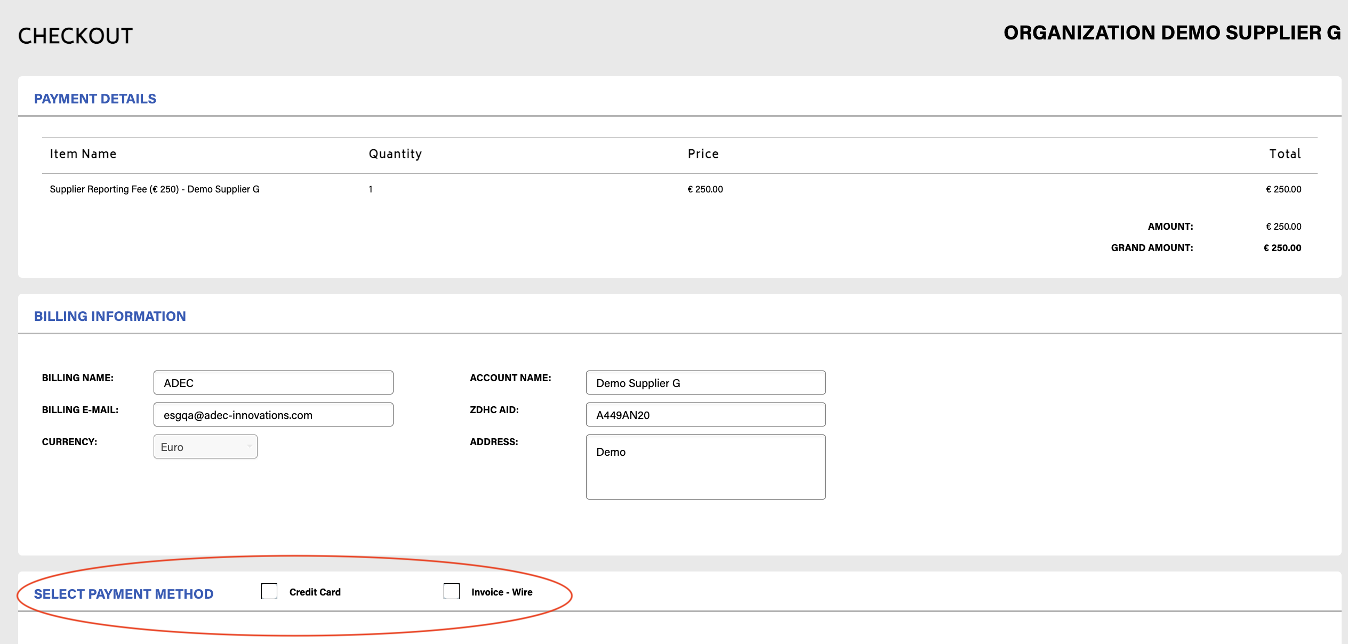Click the Billing Name field with ADEC
The height and width of the screenshot is (644, 1348).
[x=274, y=383]
